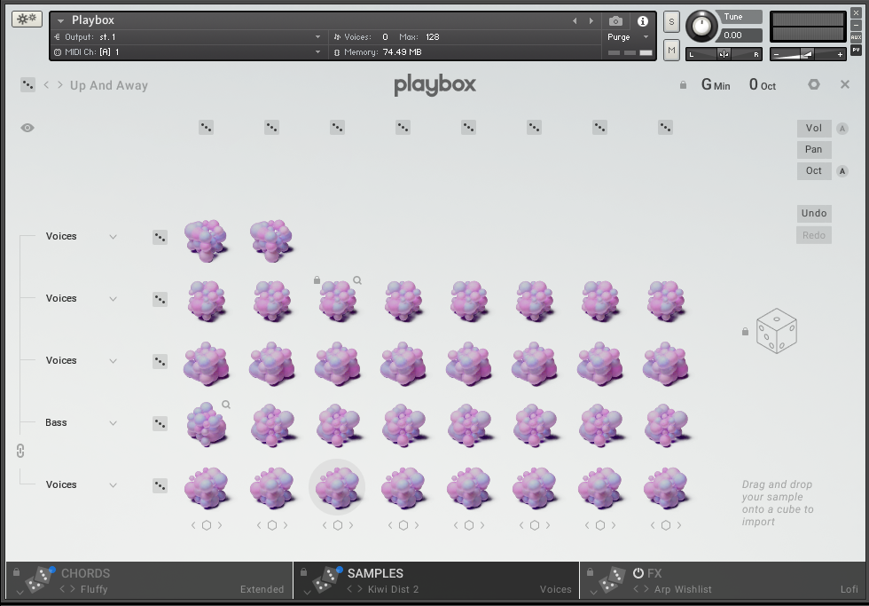
Task: Click the Tune knob
Action: [x=701, y=26]
